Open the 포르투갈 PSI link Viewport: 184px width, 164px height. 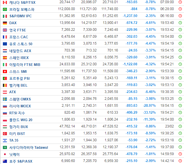(20, 79)
